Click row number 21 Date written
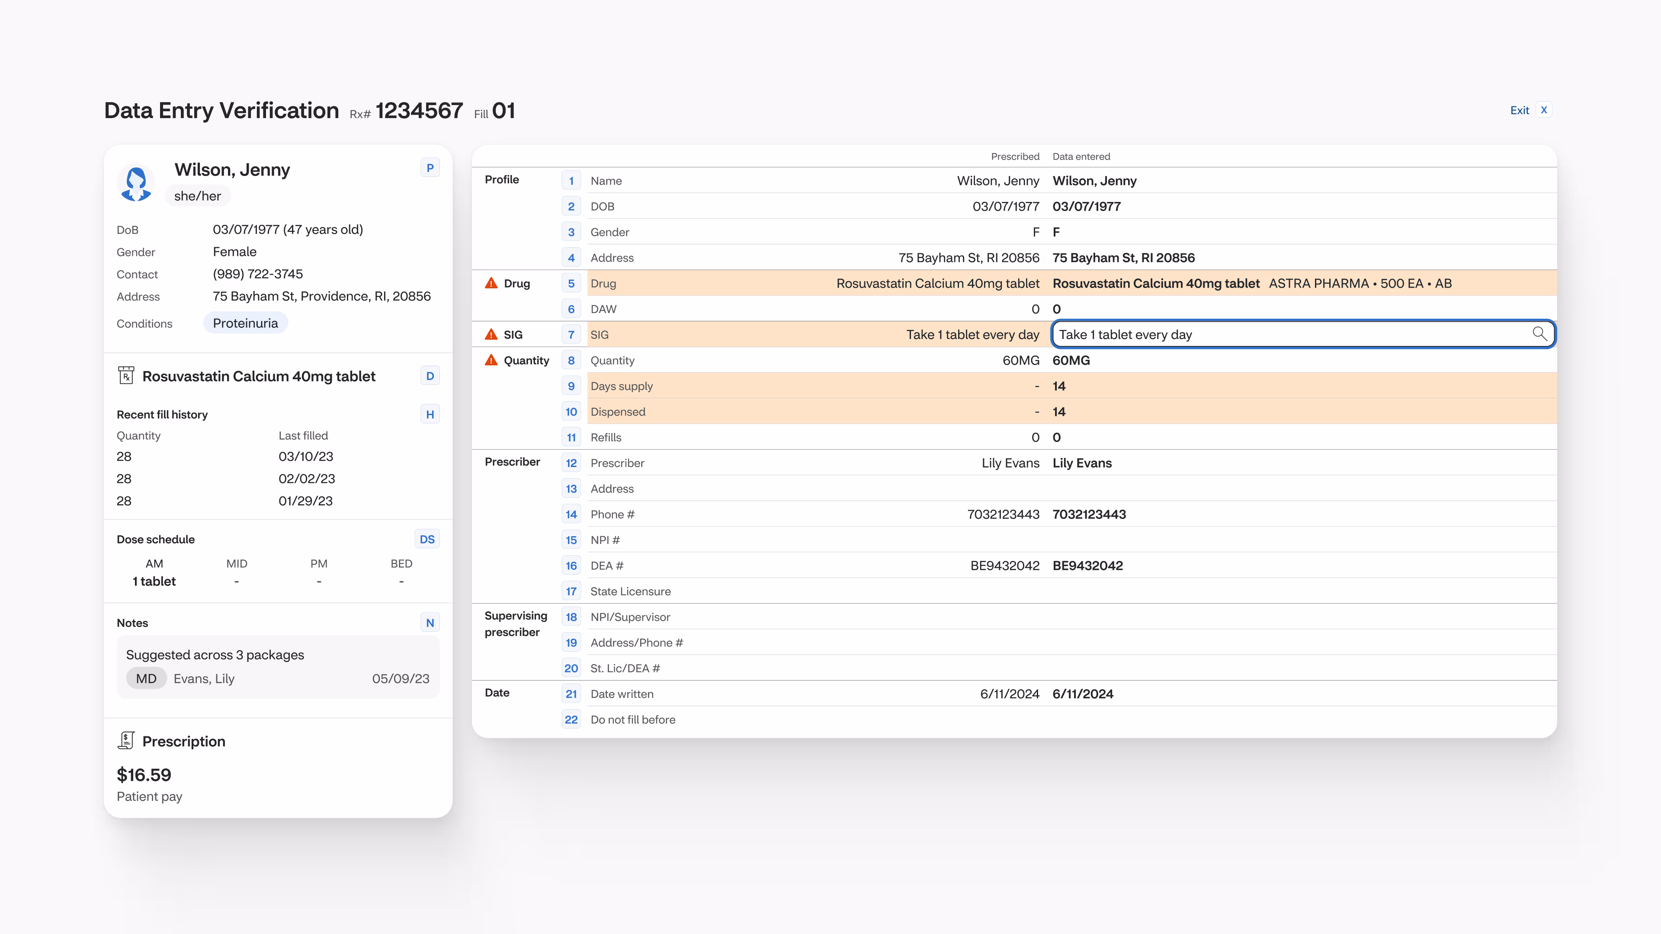Image resolution: width=1661 pixels, height=934 pixels. point(571,694)
